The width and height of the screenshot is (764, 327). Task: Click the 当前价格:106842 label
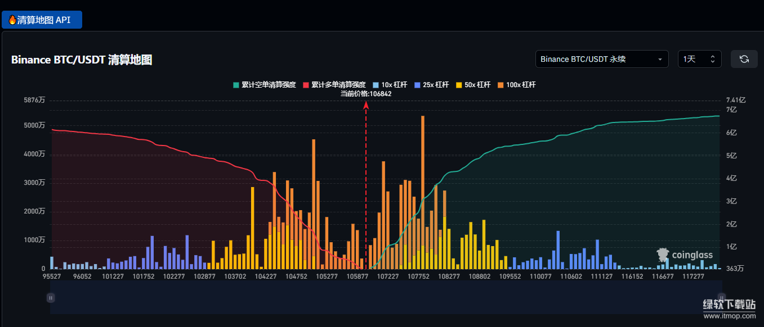coord(366,94)
